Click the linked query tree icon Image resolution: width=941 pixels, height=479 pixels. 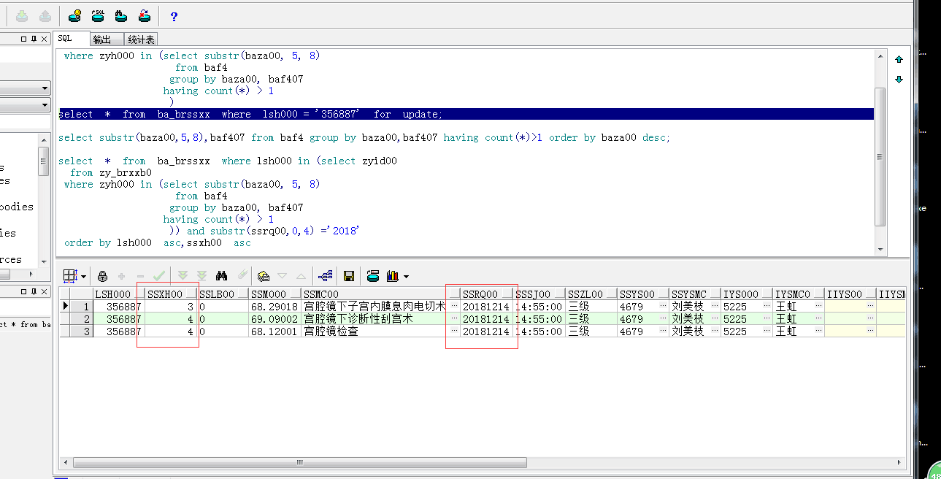click(x=326, y=276)
